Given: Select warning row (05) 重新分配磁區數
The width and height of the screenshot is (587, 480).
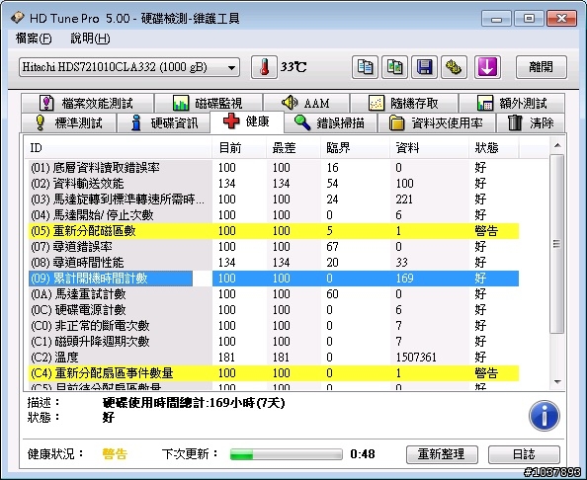Looking at the screenshot, I should pyautogui.click(x=274, y=231).
